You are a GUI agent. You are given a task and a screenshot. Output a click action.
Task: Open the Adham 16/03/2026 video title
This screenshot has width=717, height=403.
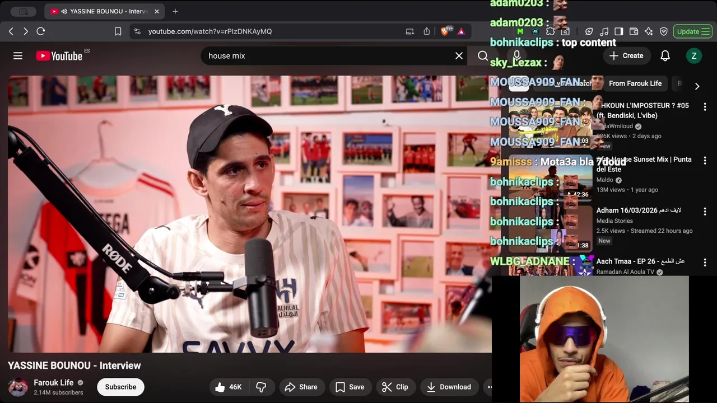(x=639, y=210)
